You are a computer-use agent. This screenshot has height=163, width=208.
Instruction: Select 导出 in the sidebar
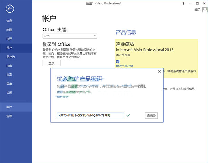(x=9, y=84)
